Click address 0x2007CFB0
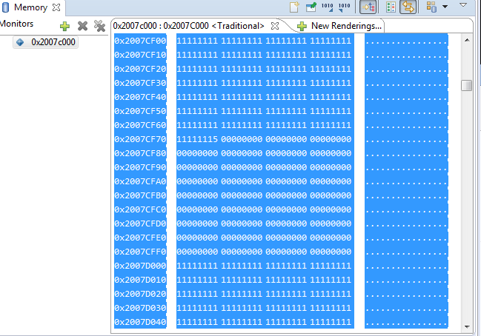The image size is (481, 336). tap(141, 195)
